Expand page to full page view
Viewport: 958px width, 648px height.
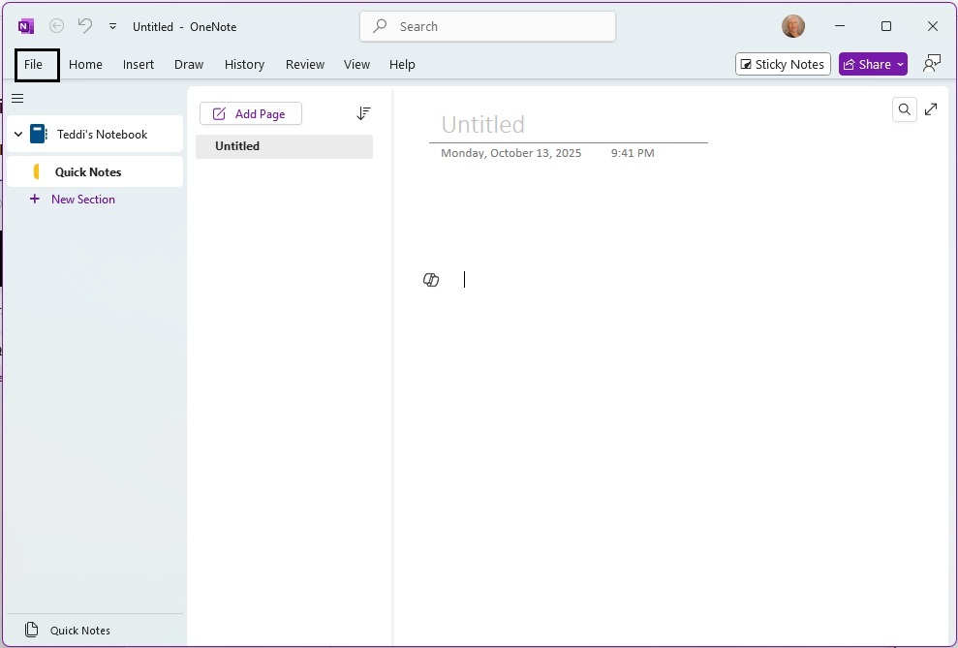[x=931, y=109]
